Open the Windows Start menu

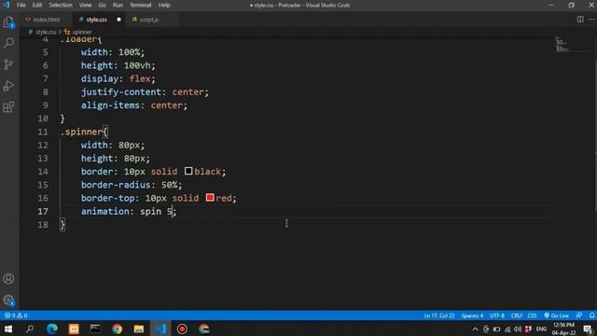tap(8, 329)
